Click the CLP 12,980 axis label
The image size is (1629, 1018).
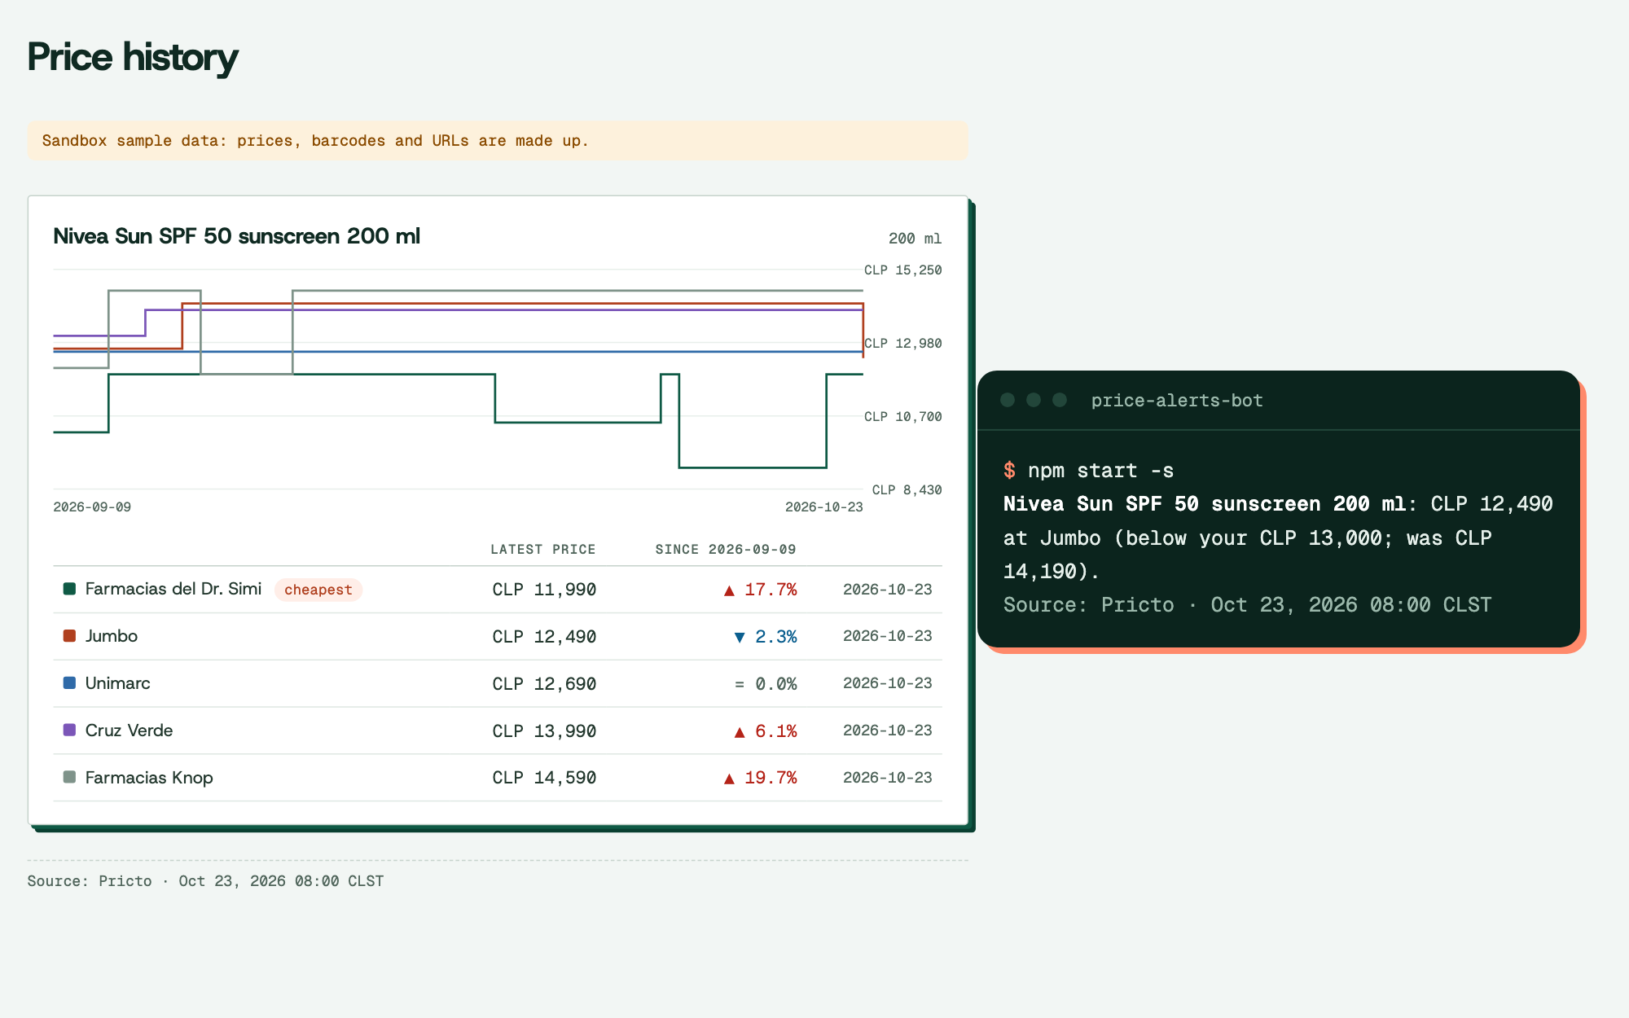(902, 344)
